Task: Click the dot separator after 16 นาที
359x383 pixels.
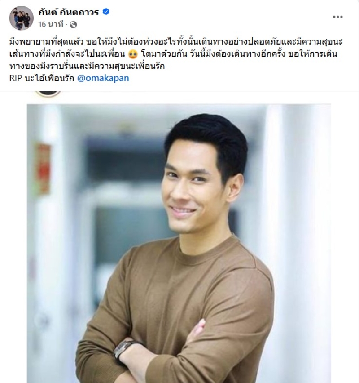Action: (x=66, y=25)
